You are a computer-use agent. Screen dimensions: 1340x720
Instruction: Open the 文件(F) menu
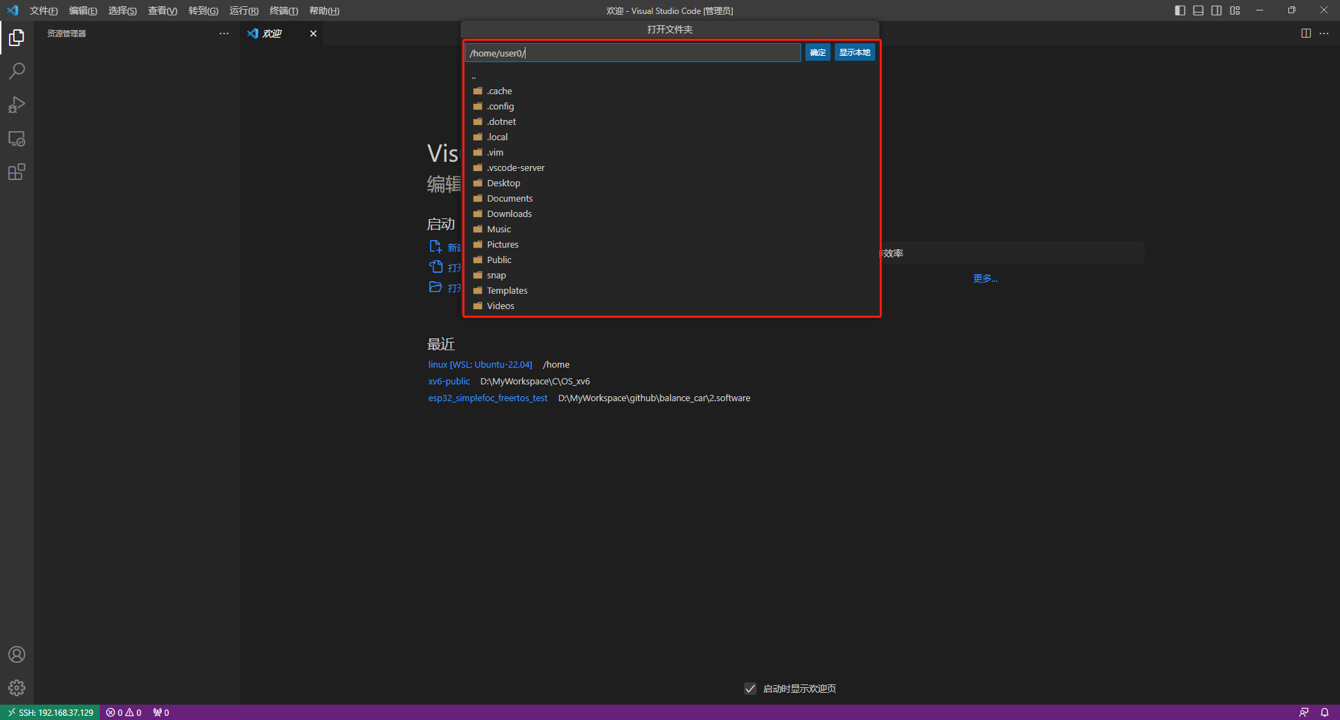pos(43,10)
